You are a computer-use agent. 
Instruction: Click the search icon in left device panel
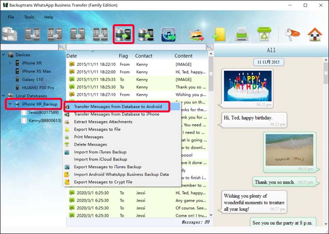[62, 47]
